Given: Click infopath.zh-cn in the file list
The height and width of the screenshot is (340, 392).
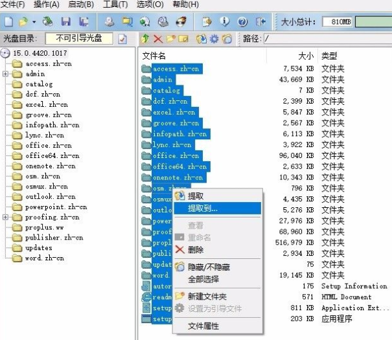Looking at the screenshot, I should 179,134.
